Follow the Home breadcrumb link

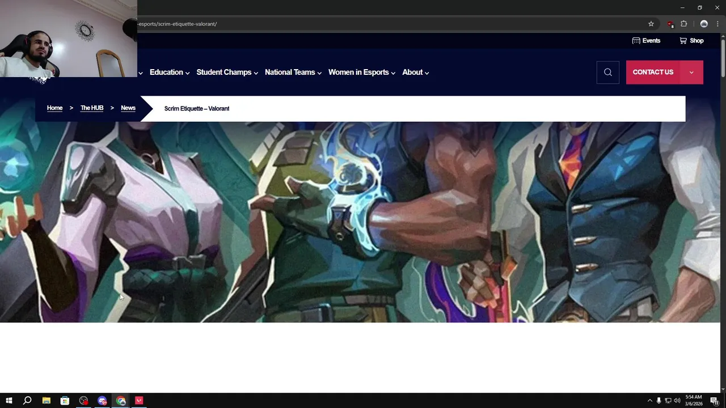coord(54,108)
